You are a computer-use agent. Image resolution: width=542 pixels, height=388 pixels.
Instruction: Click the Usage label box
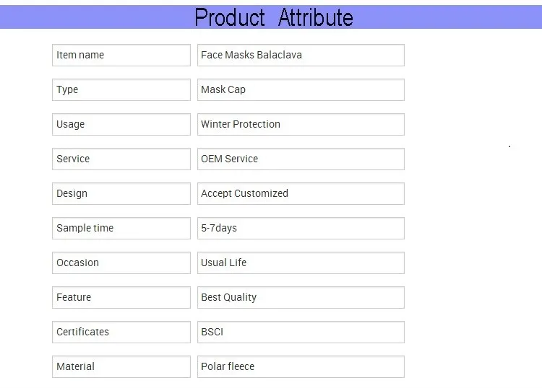pos(121,125)
